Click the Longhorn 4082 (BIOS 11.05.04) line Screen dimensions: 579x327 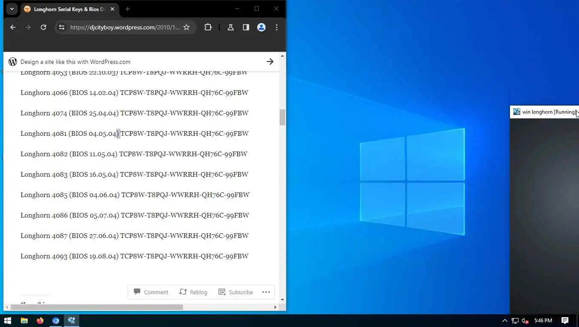pos(134,154)
